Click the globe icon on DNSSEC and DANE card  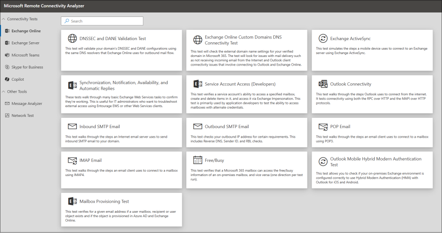tap(73, 38)
